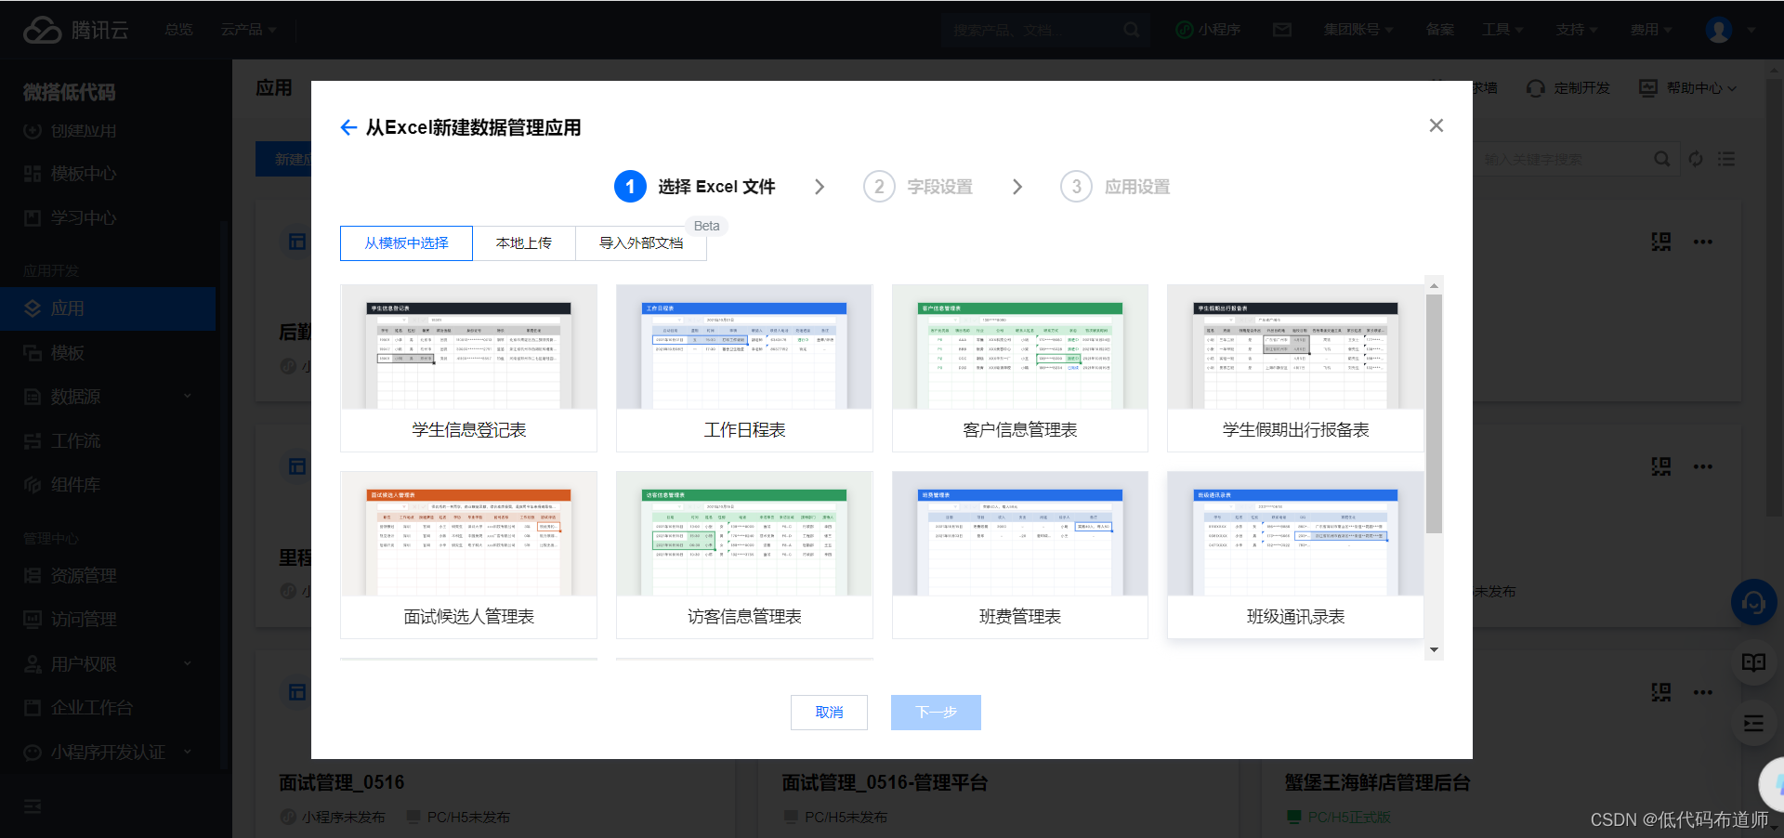Switch to list view icon
1784x838 pixels.
(1726, 159)
